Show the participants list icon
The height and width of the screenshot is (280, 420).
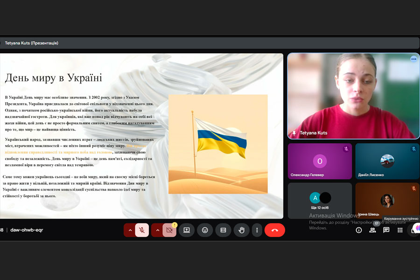point(372,230)
